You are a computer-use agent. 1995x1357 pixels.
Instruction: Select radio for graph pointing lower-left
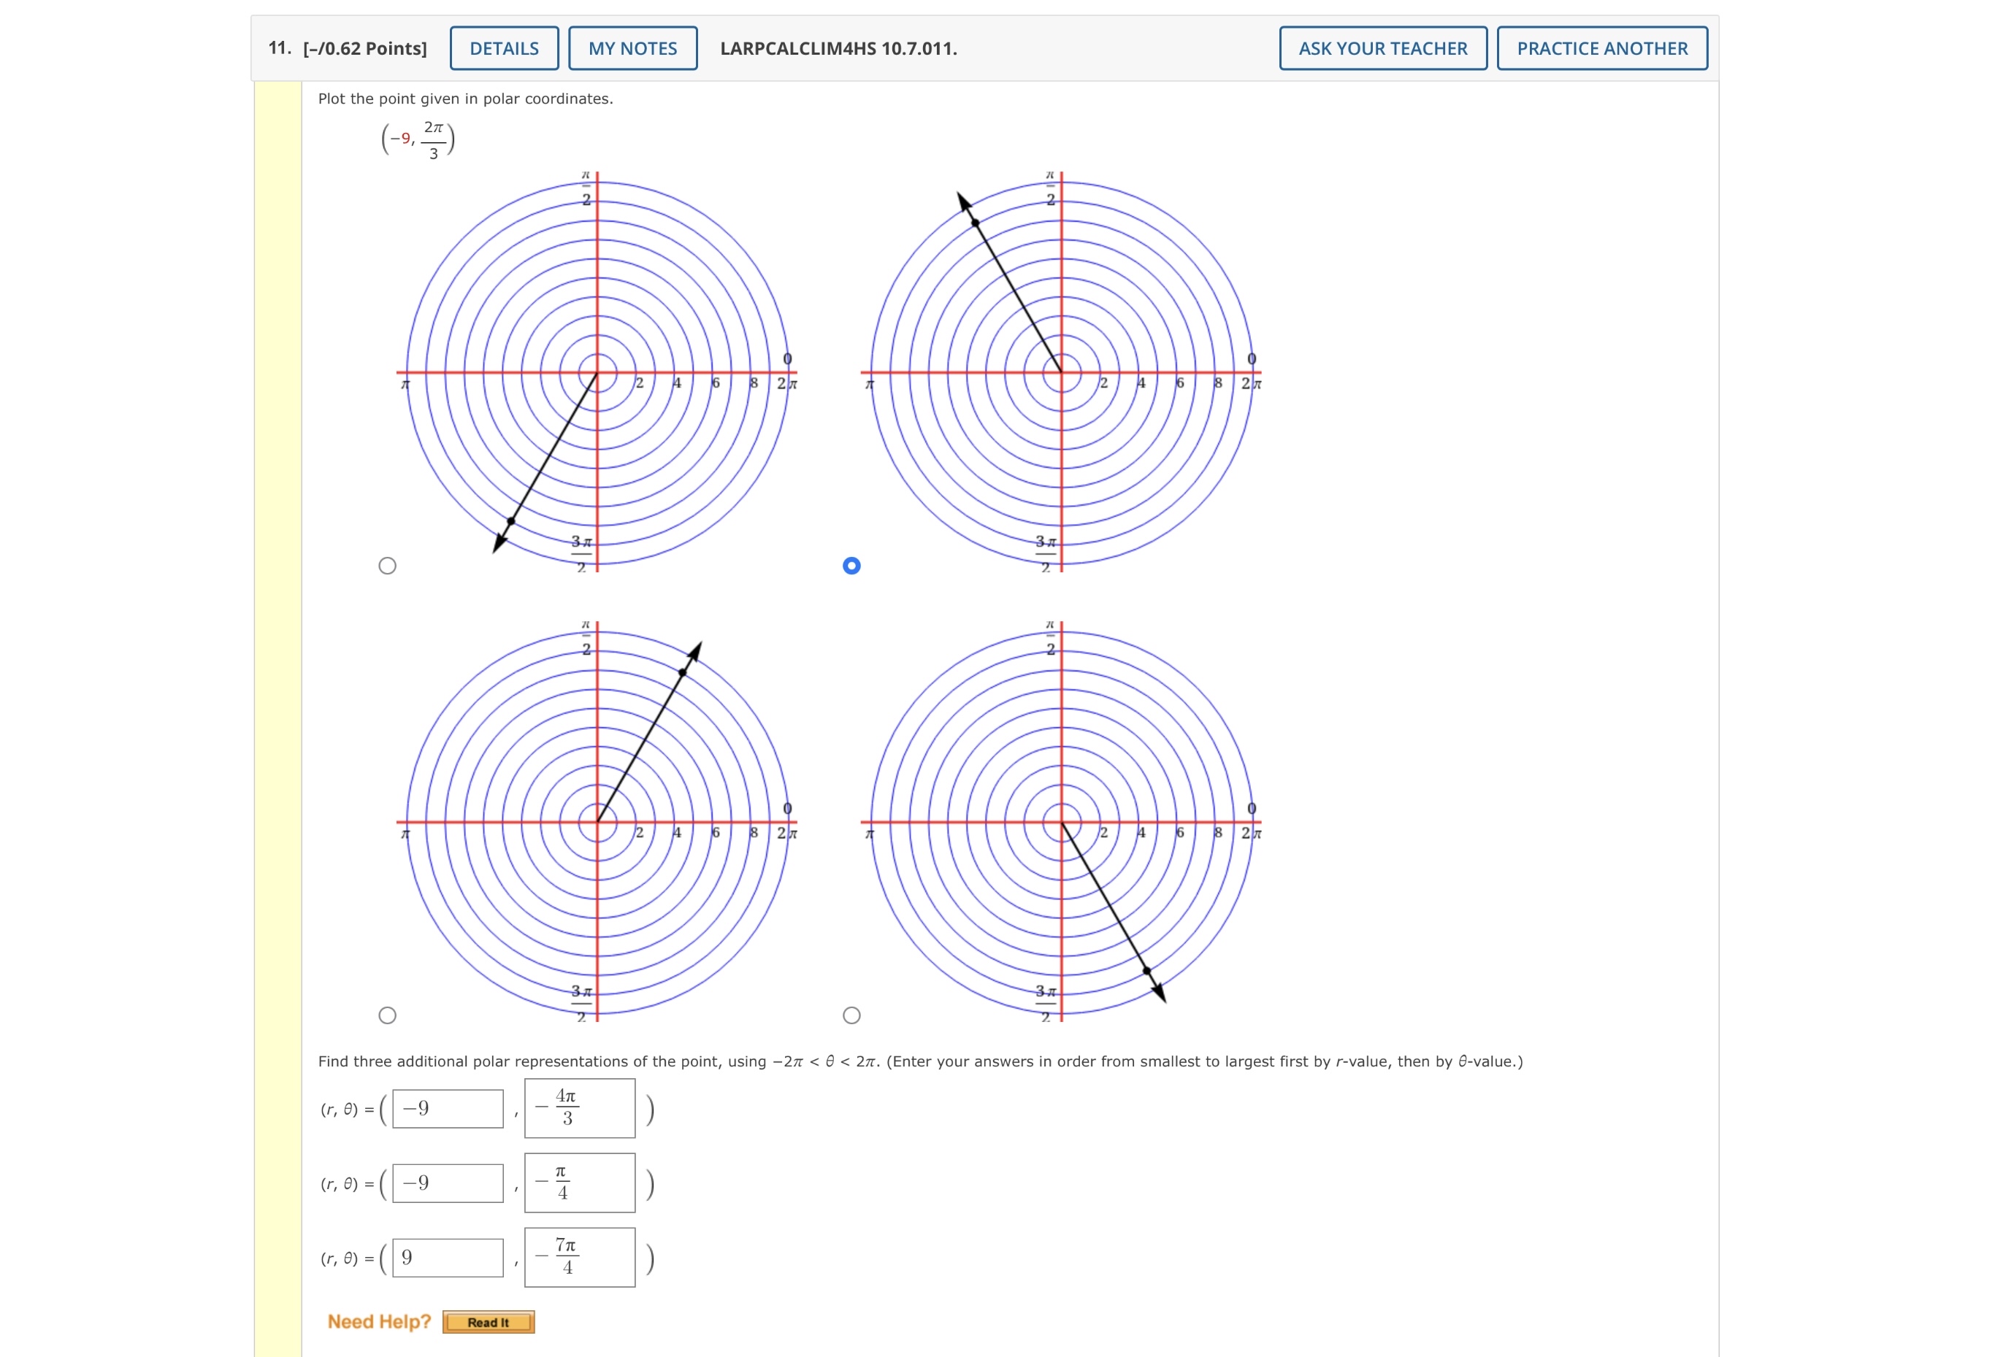[387, 566]
